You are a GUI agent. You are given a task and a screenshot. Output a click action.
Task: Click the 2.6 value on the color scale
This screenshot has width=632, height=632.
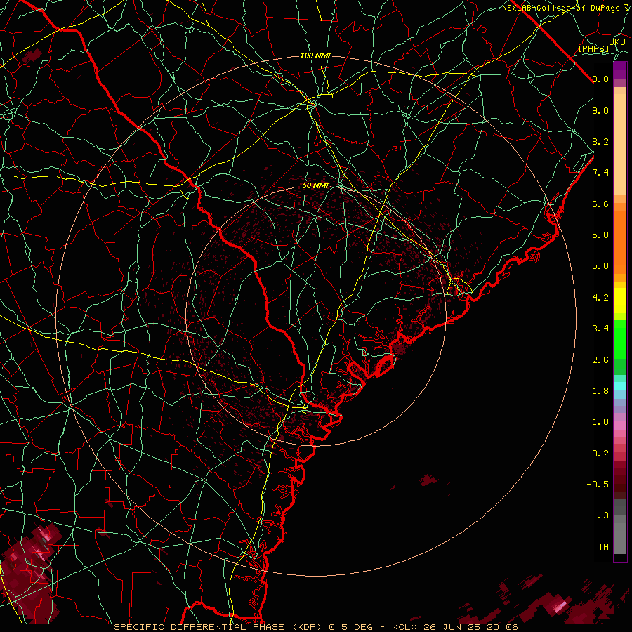pyautogui.click(x=600, y=360)
